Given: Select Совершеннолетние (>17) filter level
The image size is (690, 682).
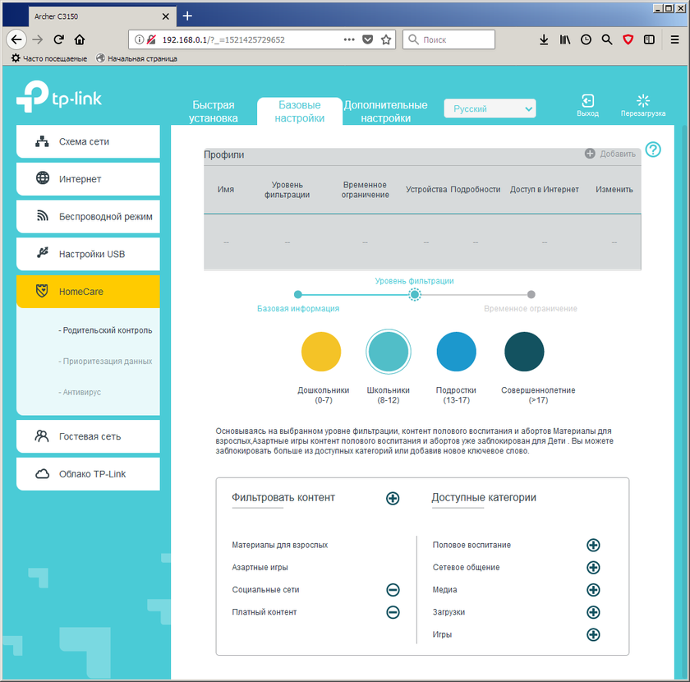Looking at the screenshot, I should 524,352.
